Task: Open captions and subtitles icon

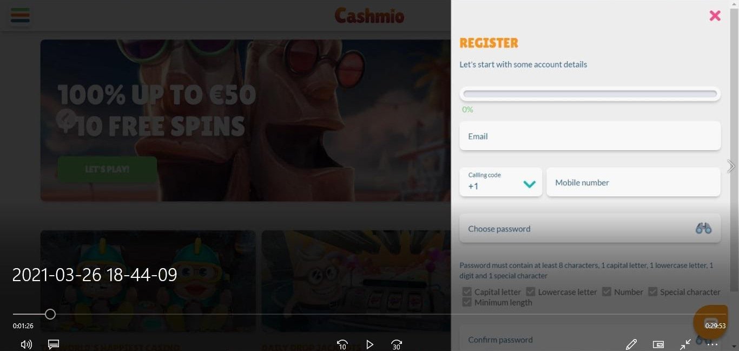Action: point(53,344)
